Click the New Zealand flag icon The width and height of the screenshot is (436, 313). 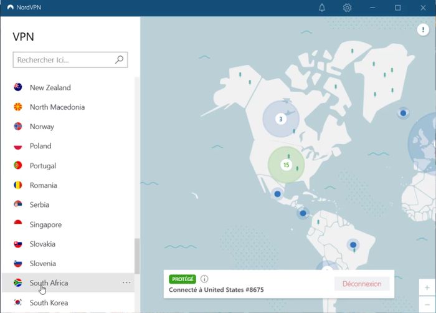[x=18, y=87]
